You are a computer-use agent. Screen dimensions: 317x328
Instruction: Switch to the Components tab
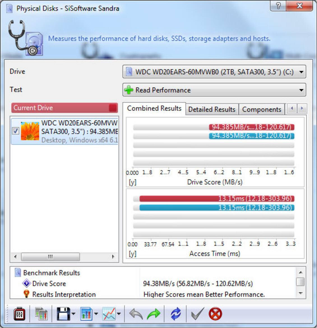[262, 109]
